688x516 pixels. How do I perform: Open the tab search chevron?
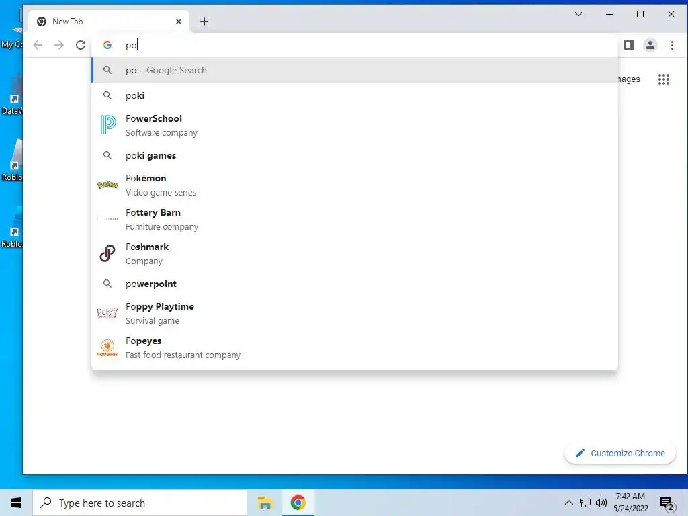578,15
